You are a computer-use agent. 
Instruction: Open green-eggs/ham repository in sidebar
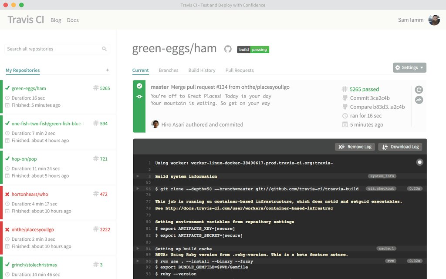tap(29, 88)
